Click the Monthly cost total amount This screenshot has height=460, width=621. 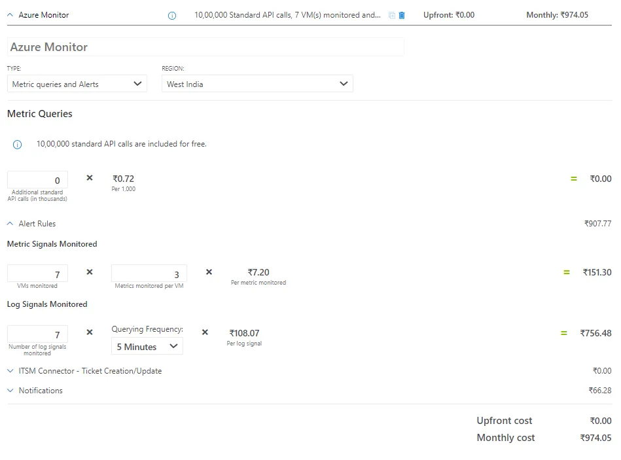pyautogui.click(x=595, y=438)
